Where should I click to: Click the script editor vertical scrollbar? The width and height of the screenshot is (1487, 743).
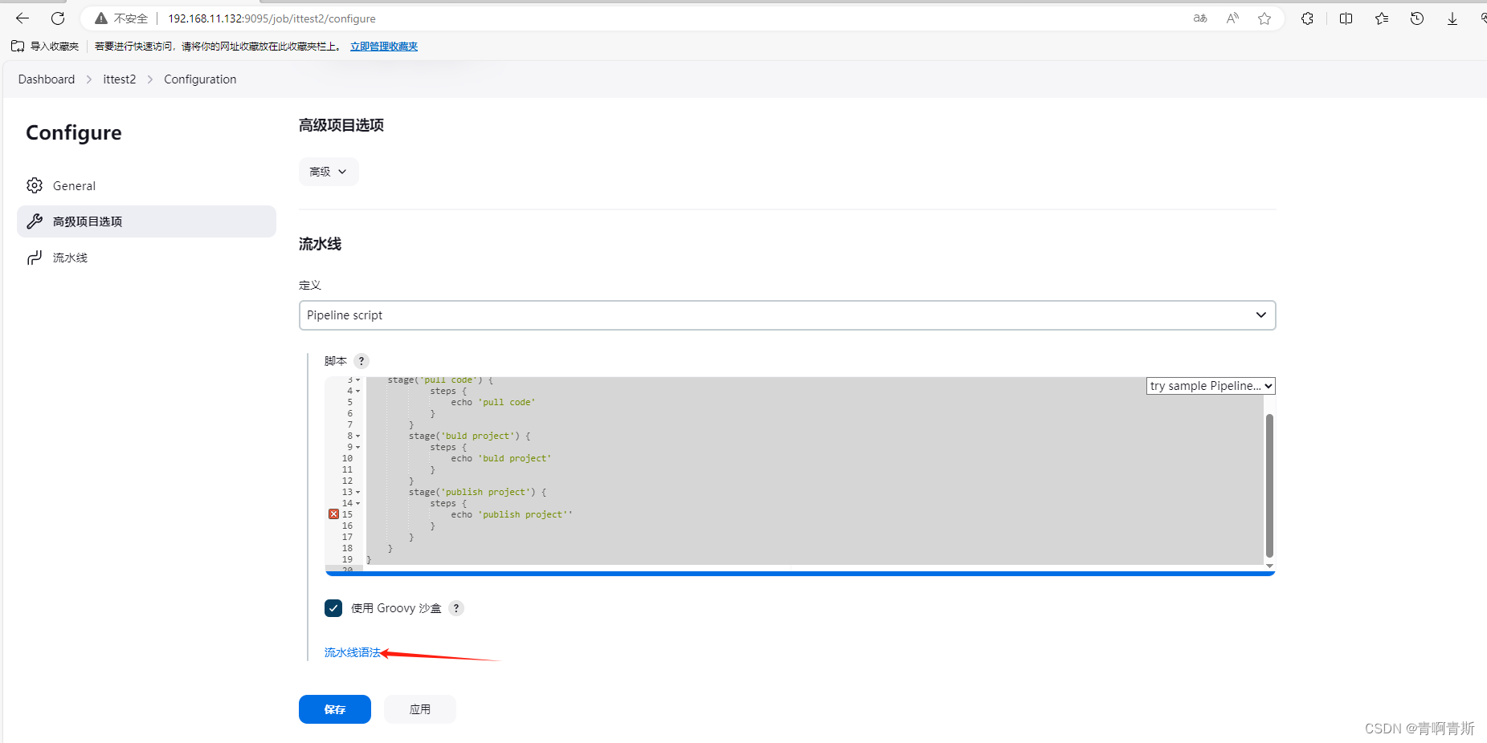1269,485
